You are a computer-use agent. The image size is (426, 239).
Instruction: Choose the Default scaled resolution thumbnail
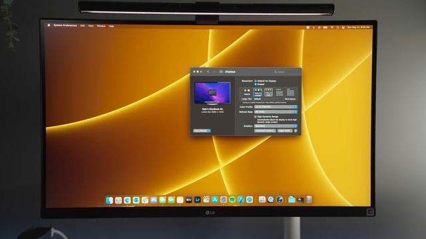(x=258, y=92)
